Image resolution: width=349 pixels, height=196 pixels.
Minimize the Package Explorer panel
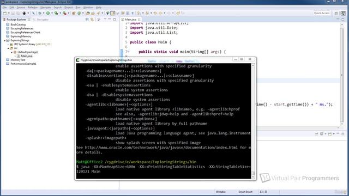tap(110, 20)
